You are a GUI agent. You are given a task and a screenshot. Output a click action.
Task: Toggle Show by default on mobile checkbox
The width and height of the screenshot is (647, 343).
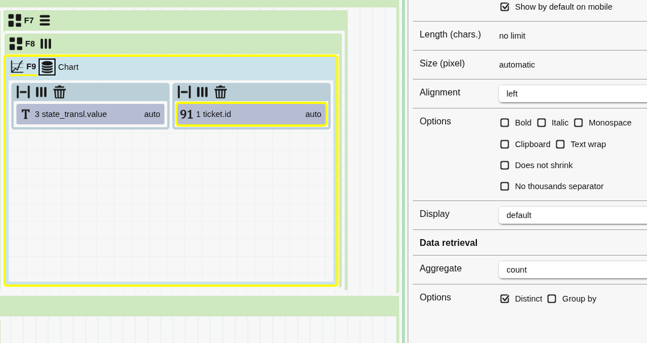tap(505, 7)
